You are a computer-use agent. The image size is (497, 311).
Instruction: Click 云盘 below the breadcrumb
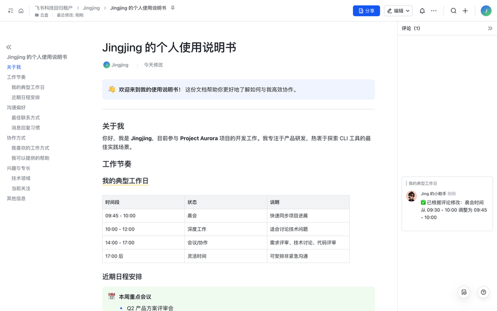tap(42, 15)
